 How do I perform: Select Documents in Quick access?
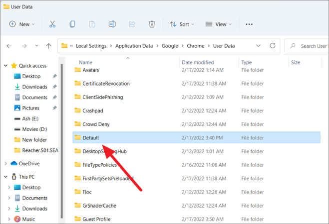pyautogui.click(x=34, y=97)
